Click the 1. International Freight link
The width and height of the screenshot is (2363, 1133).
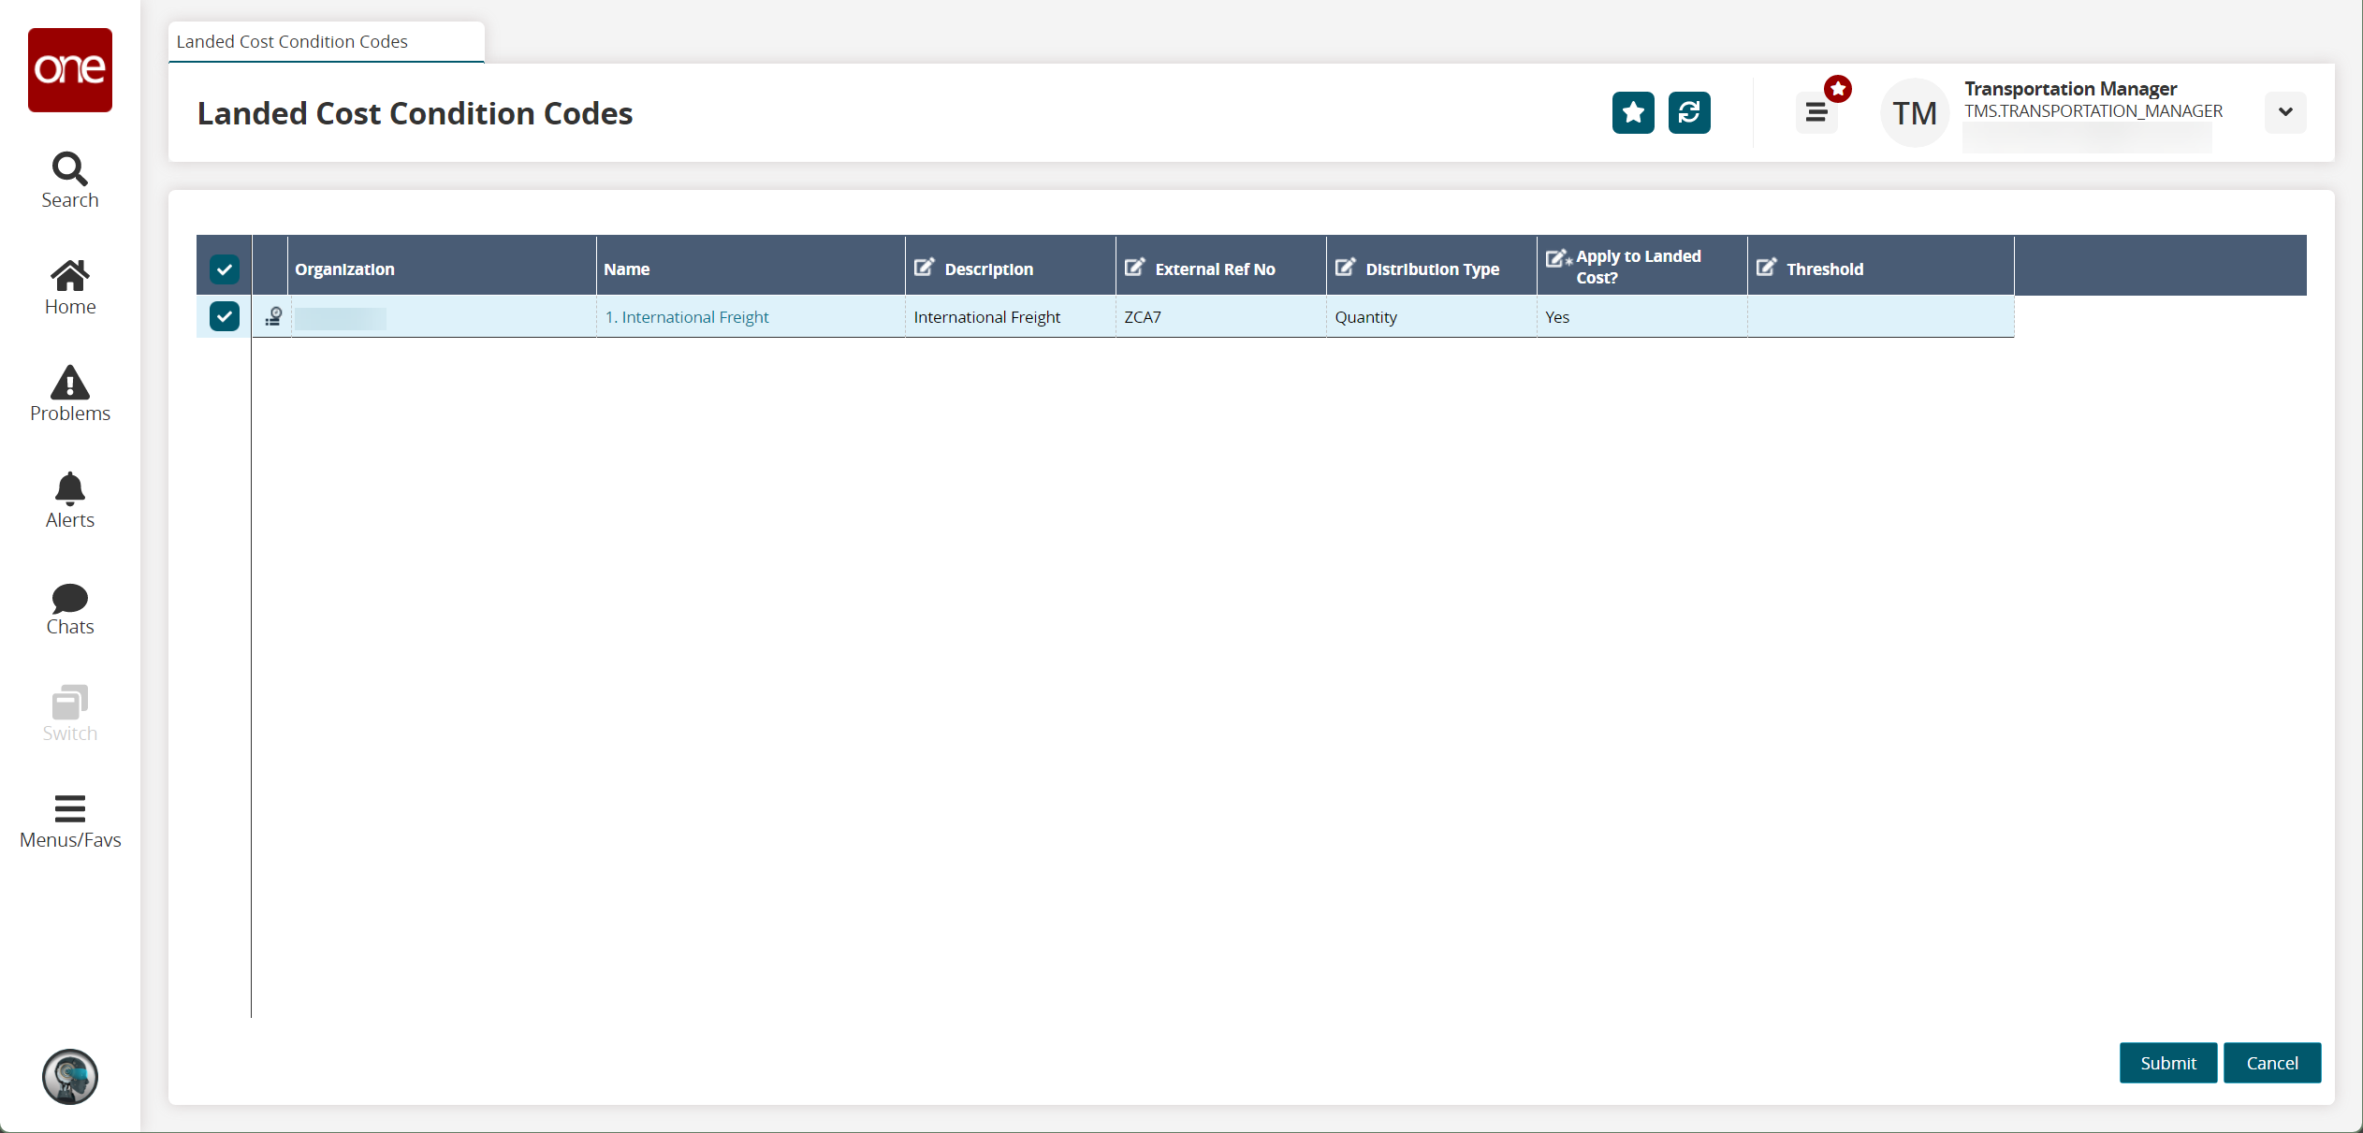pos(687,316)
